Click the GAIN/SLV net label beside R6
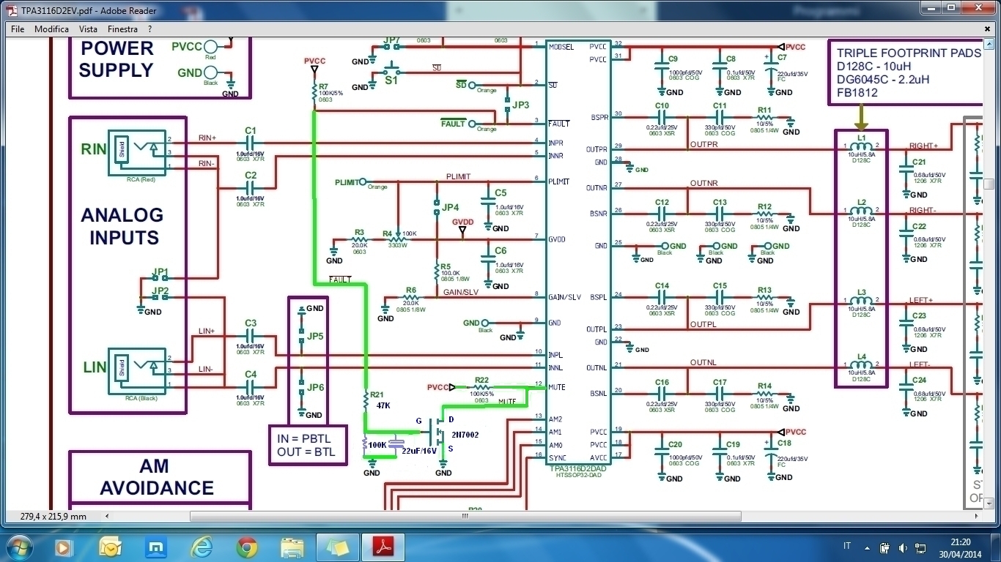 (x=461, y=292)
